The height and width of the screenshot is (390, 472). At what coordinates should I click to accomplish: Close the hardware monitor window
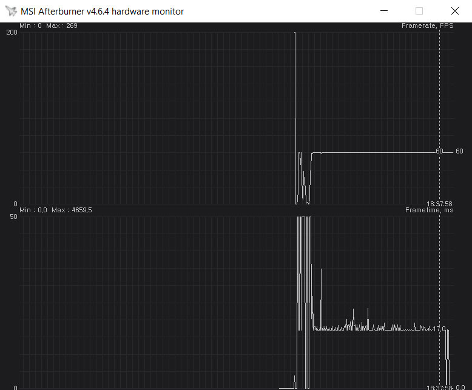point(454,11)
